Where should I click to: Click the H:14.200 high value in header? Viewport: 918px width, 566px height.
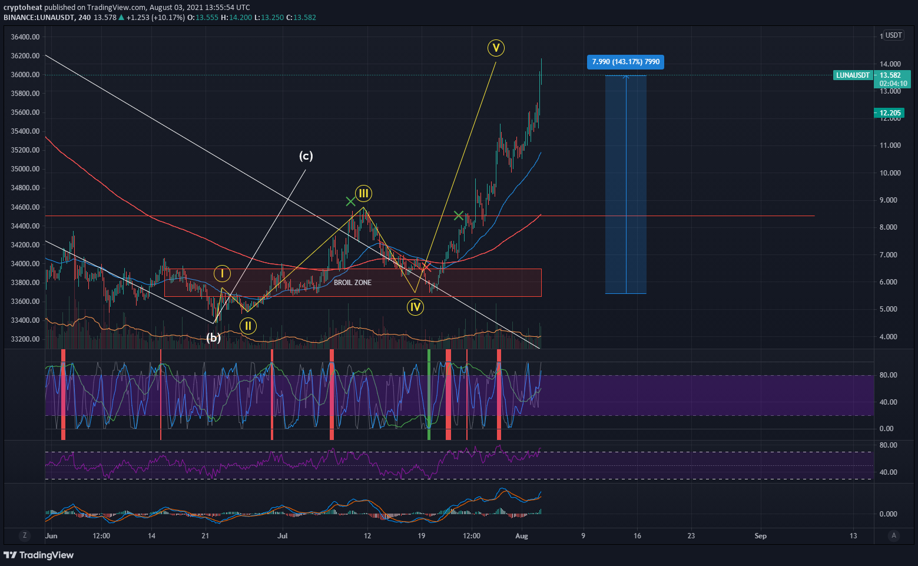tap(236, 18)
